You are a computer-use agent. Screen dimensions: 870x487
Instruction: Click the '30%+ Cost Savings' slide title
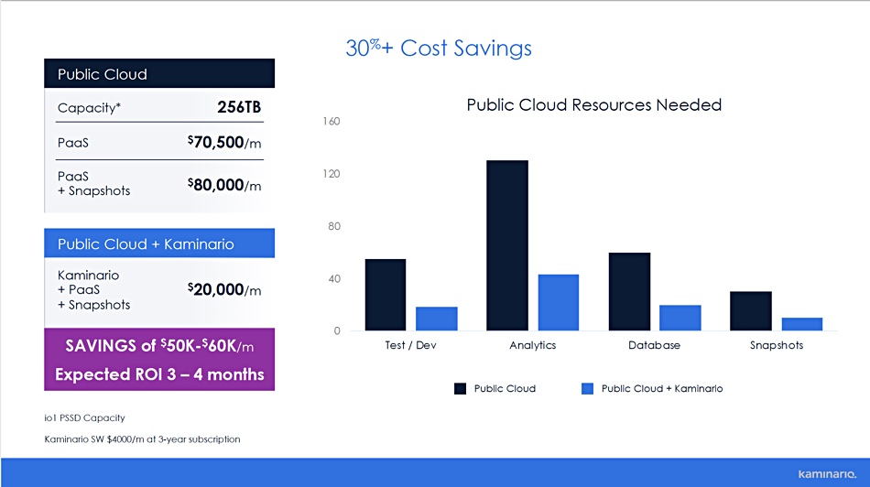439,49
